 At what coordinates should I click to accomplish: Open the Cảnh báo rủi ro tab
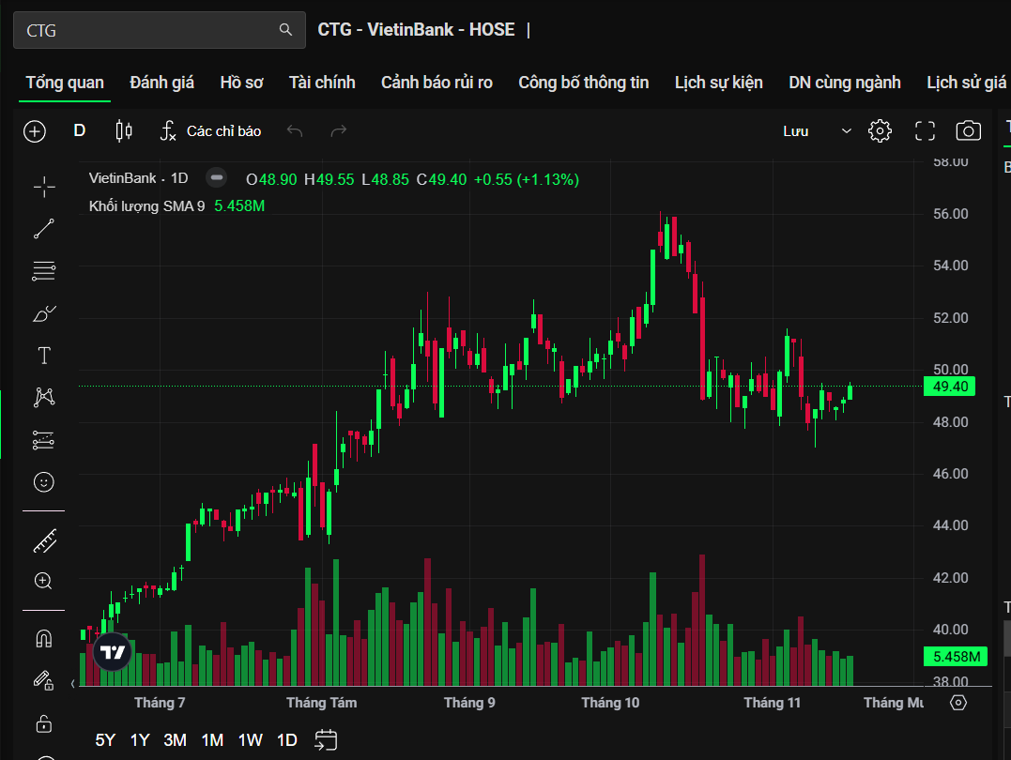tap(437, 83)
